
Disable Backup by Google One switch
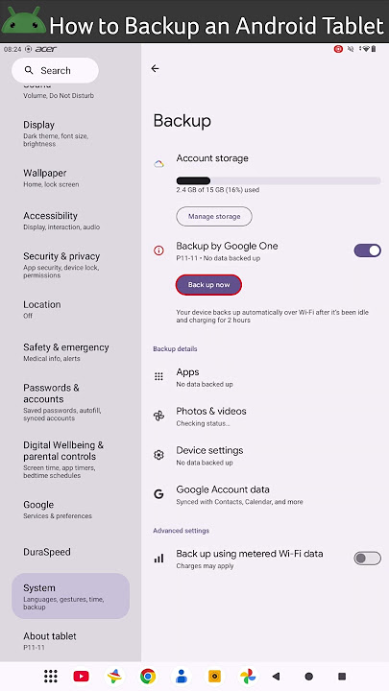tap(367, 250)
